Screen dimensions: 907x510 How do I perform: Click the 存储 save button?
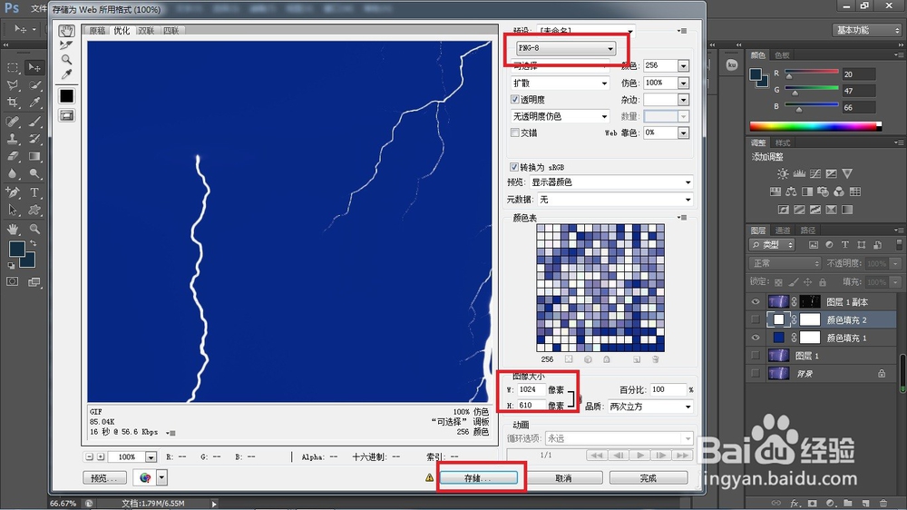[x=478, y=478]
